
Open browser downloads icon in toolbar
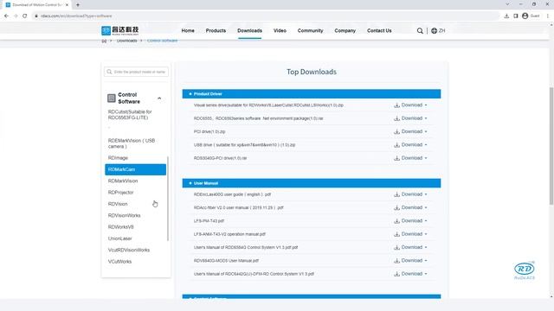point(506,16)
